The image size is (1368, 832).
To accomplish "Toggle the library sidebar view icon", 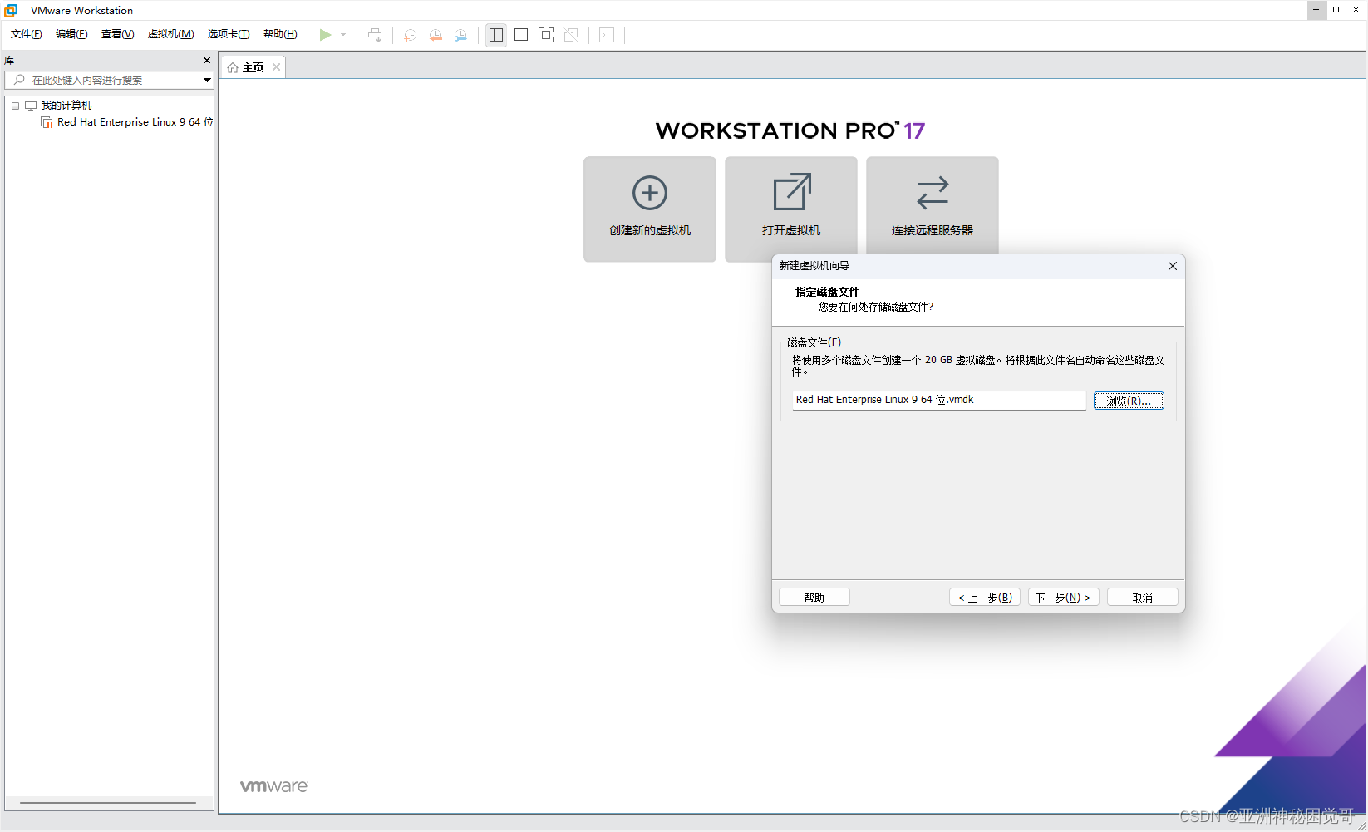I will pyautogui.click(x=496, y=35).
